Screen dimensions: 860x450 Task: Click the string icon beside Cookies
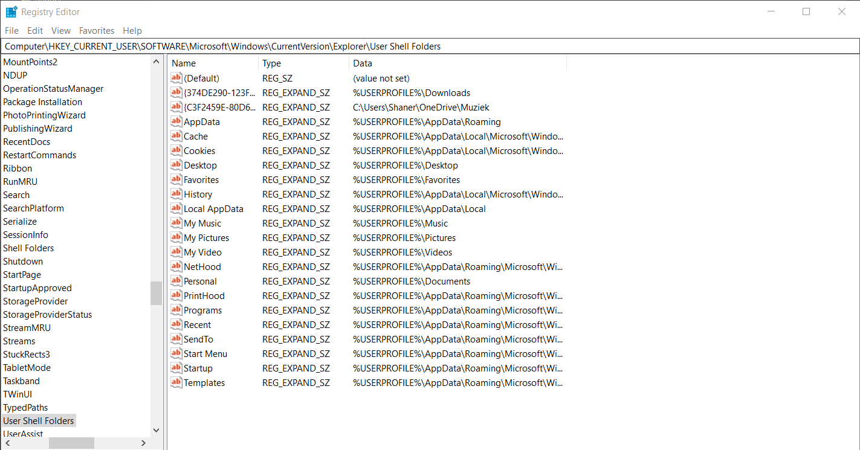click(176, 150)
